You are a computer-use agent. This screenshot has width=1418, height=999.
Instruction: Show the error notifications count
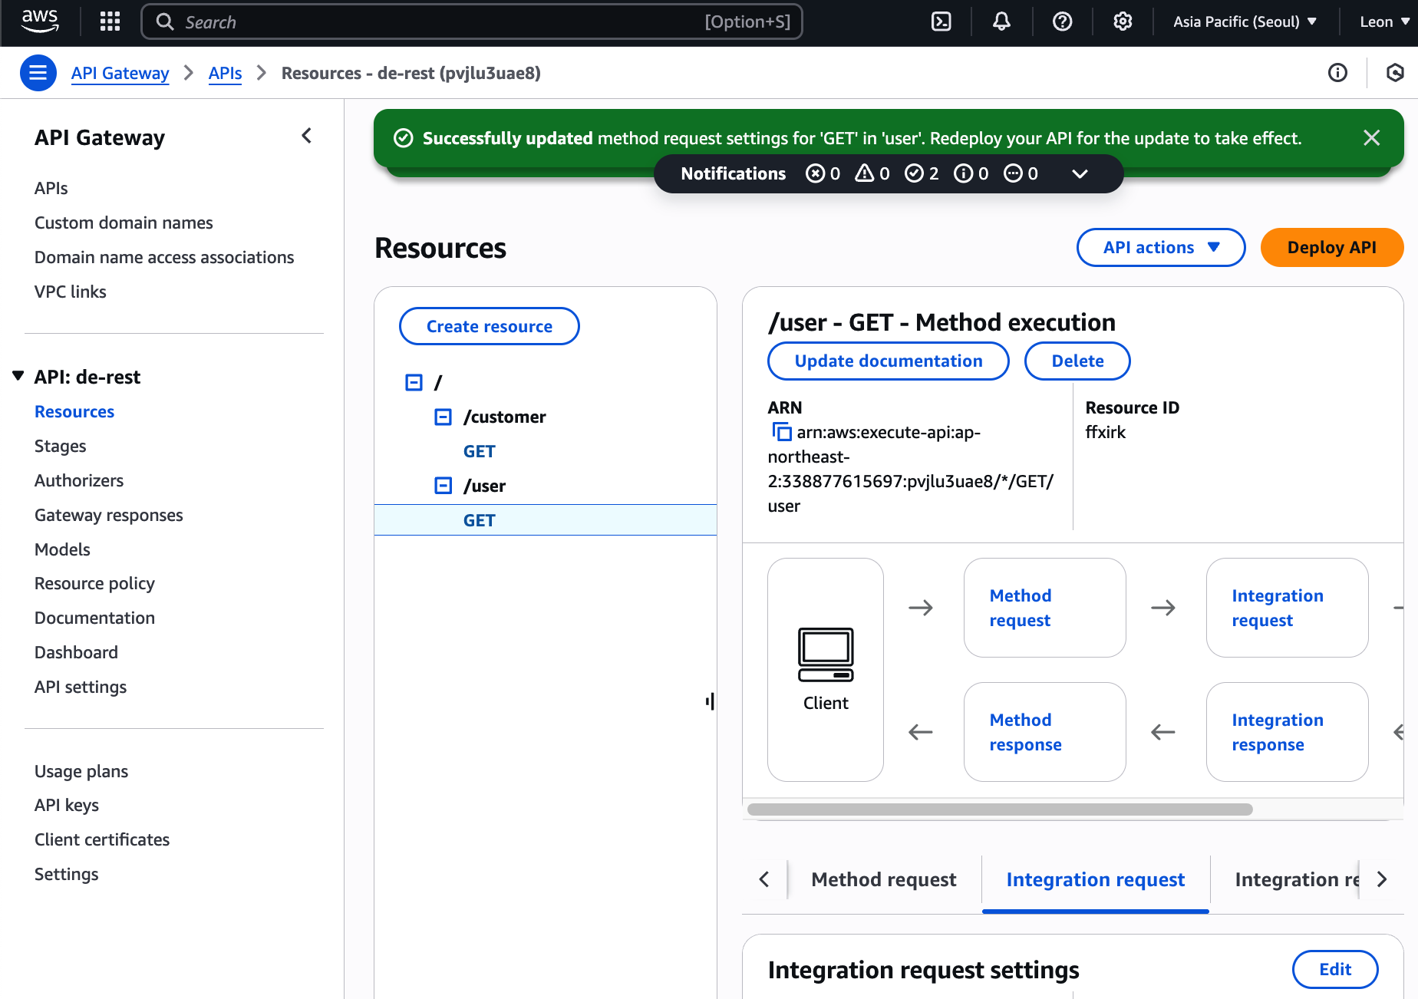(823, 173)
